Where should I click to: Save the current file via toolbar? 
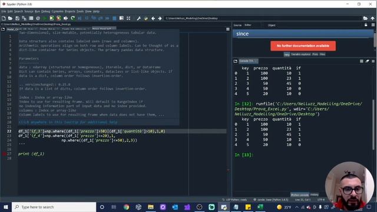click(17, 18)
